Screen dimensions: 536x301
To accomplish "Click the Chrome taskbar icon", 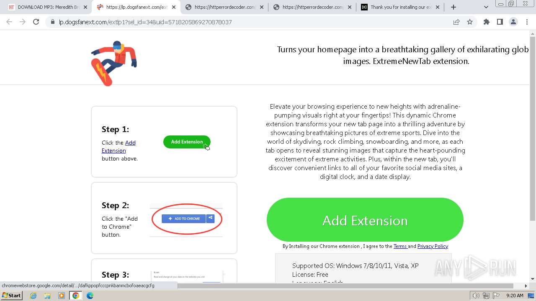I will [75, 296].
